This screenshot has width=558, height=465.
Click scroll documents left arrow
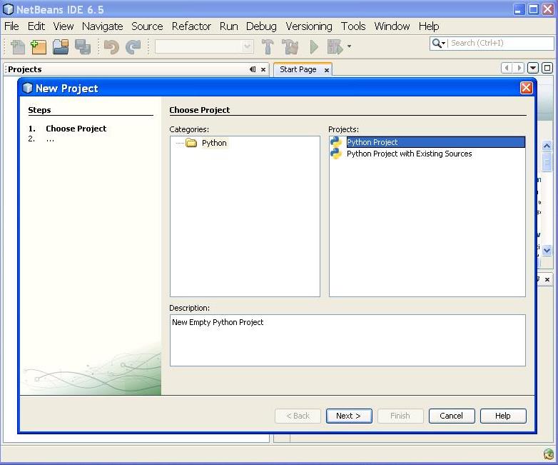tap(507, 68)
